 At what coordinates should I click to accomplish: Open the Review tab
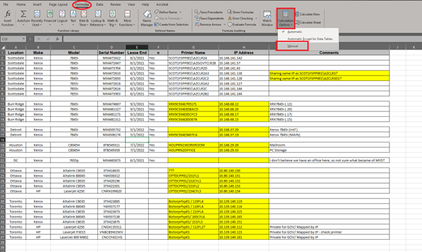[x=116, y=5]
